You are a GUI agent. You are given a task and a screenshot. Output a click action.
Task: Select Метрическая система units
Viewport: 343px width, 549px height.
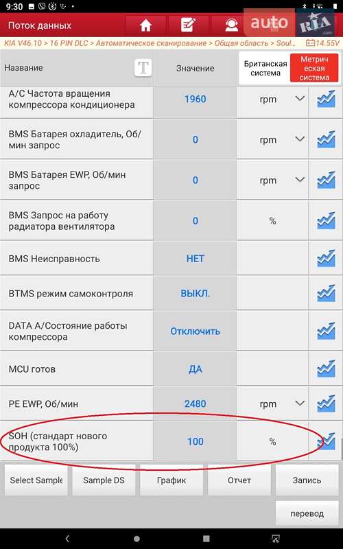coord(314,68)
